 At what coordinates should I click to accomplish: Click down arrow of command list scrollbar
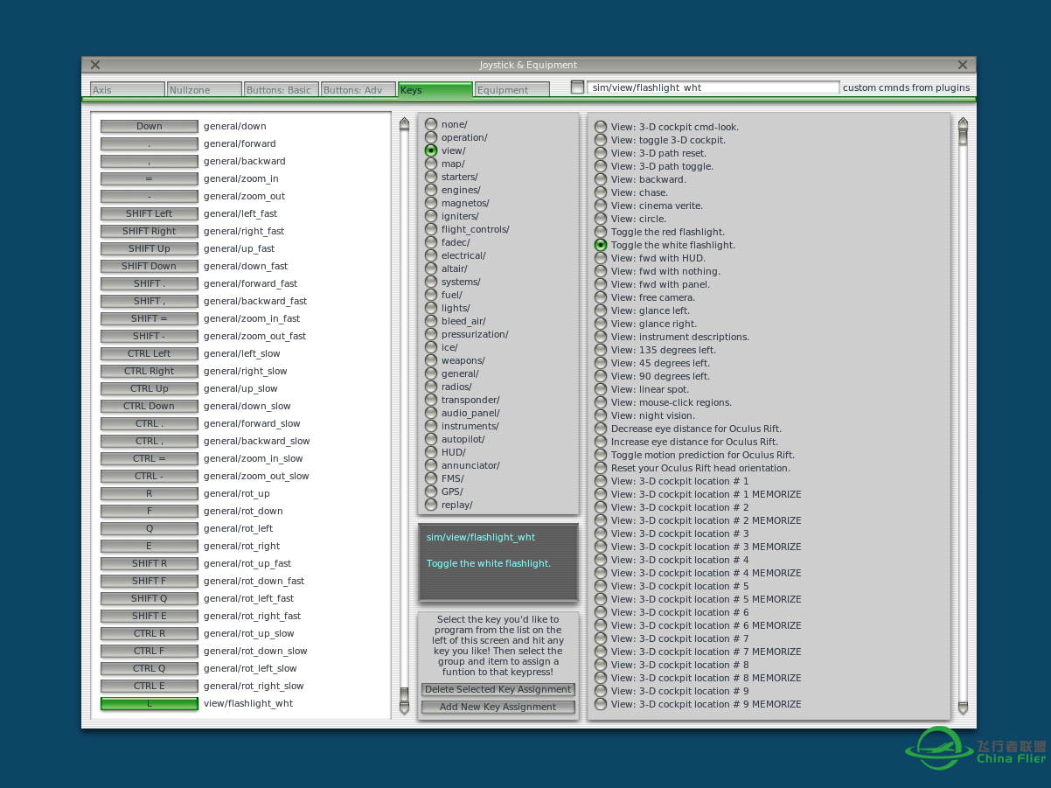963,708
